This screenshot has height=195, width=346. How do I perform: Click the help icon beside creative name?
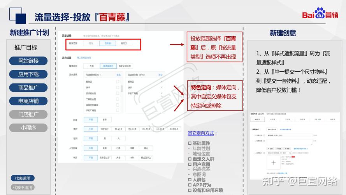[264, 135]
